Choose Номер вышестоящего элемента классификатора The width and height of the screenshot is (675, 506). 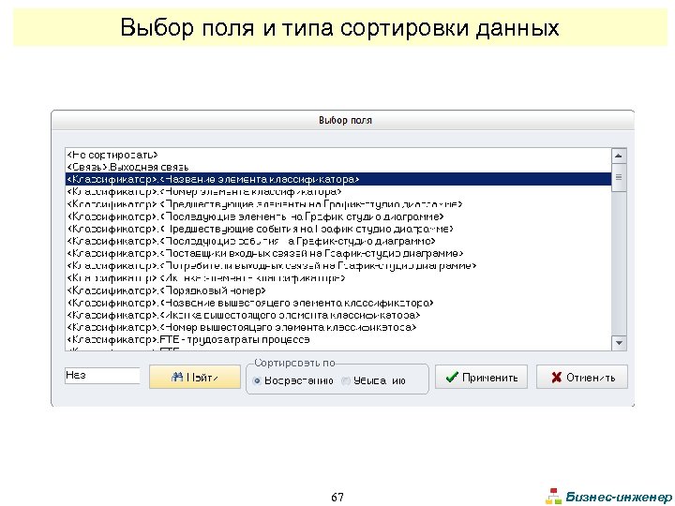338,327
